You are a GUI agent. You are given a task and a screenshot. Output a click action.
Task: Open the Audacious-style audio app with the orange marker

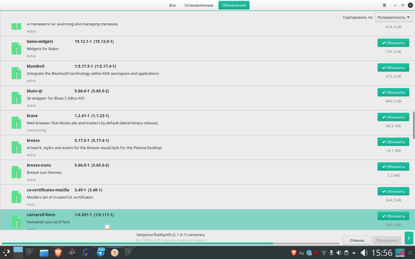click(x=72, y=252)
